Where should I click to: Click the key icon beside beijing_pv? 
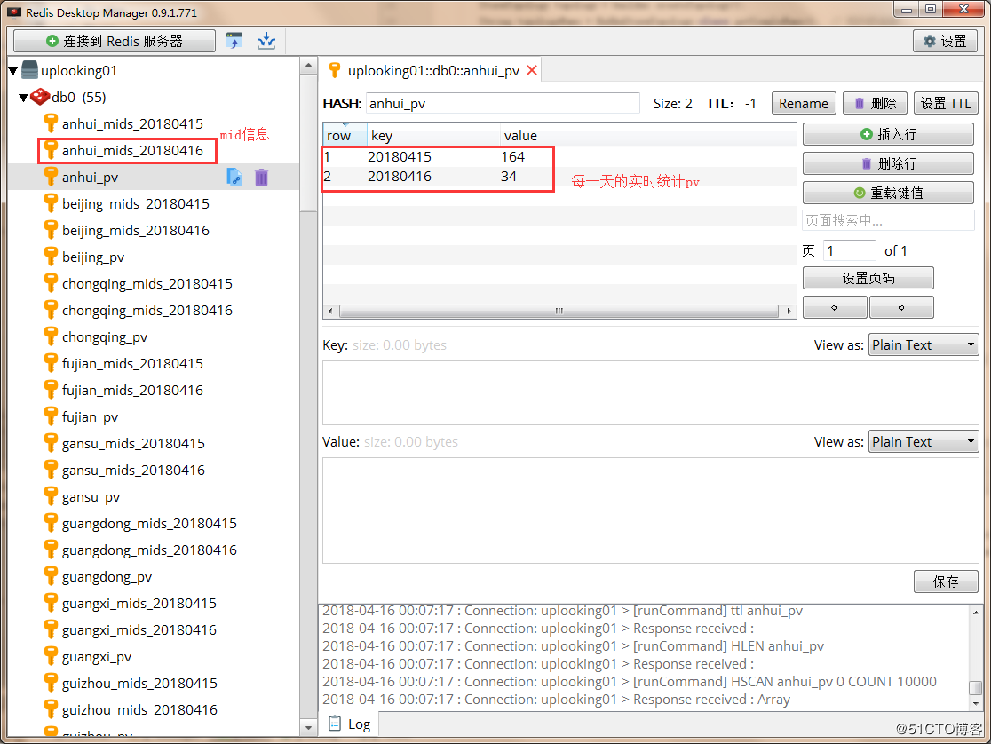click(51, 257)
